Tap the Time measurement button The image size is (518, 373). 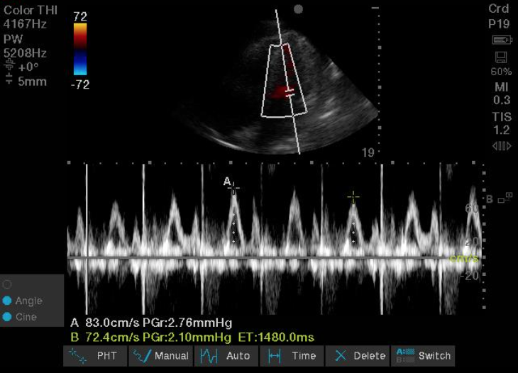point(292,356)
